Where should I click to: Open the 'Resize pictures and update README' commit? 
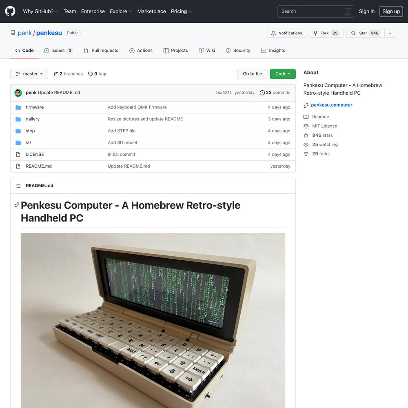click(145, 119)
